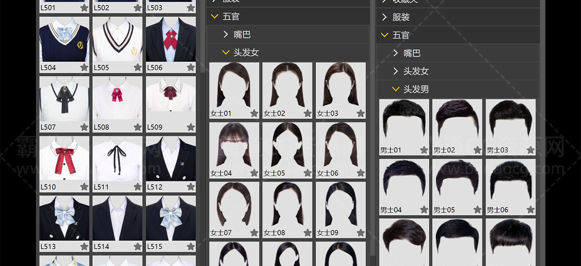This screenshot has height=266, width=581.
Task: Star the 男士02 hairstyle
Action: pyautogui.click(x=477, y=150)
